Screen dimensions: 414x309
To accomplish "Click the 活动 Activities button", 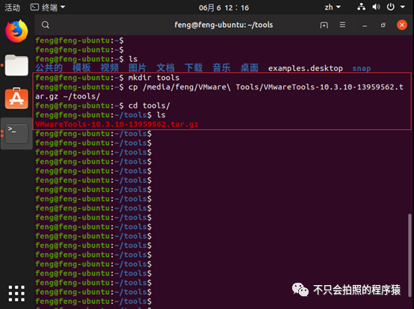I will pyautogui.click(x=12, y=7).
